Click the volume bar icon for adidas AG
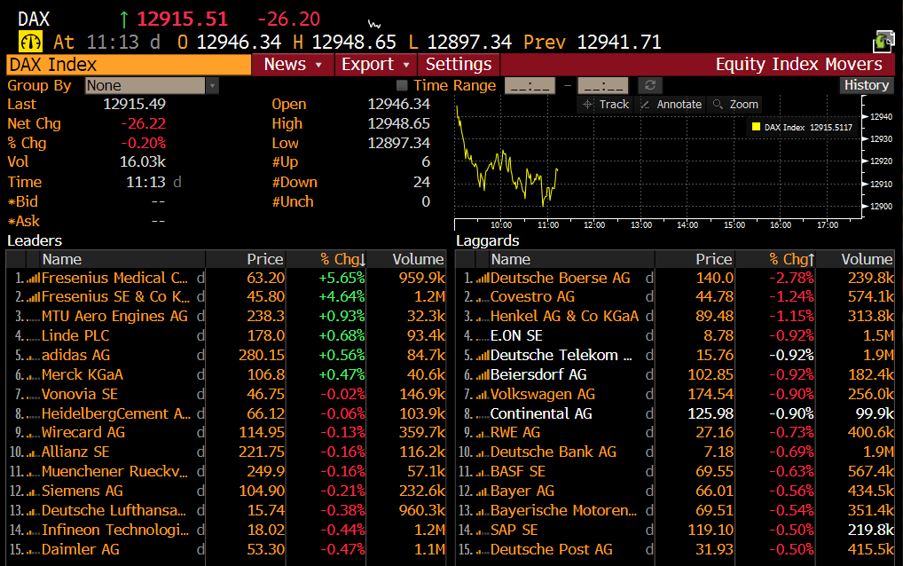This screenshot has width=903, height=566. click(x=34, y=357)
